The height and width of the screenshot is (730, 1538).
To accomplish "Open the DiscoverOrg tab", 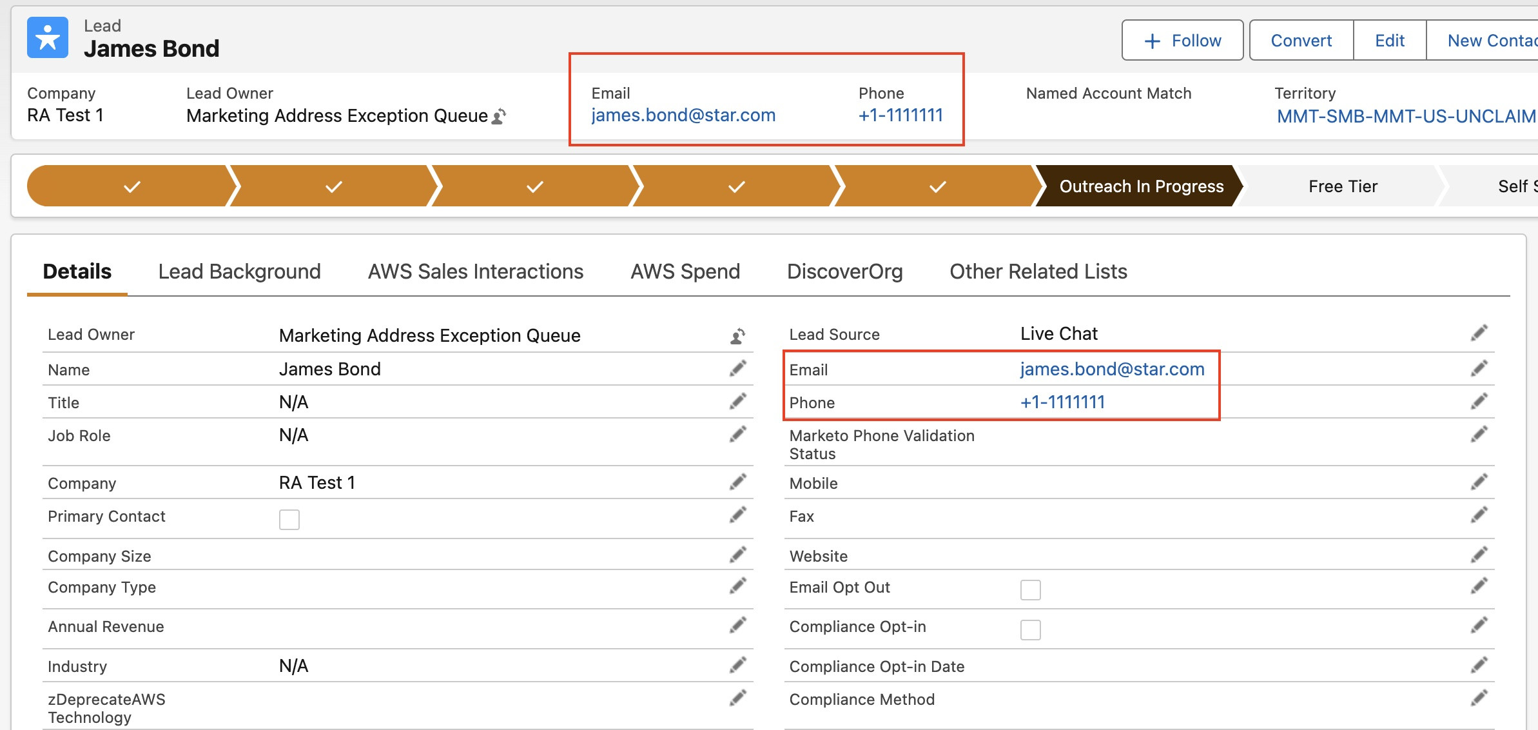I will (x=845, y=271).
